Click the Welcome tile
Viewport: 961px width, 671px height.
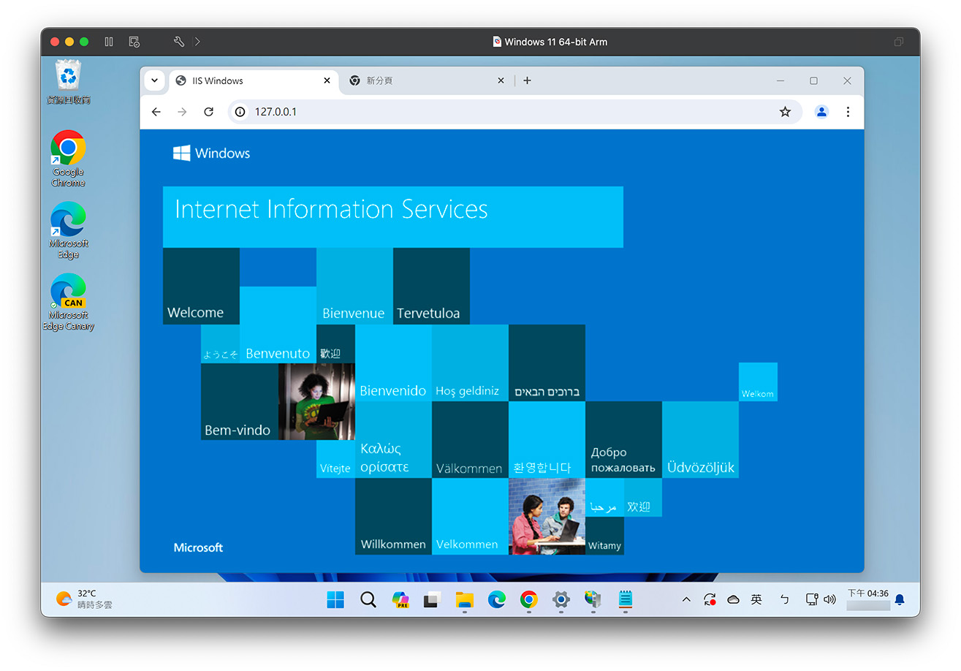point(201,286)
